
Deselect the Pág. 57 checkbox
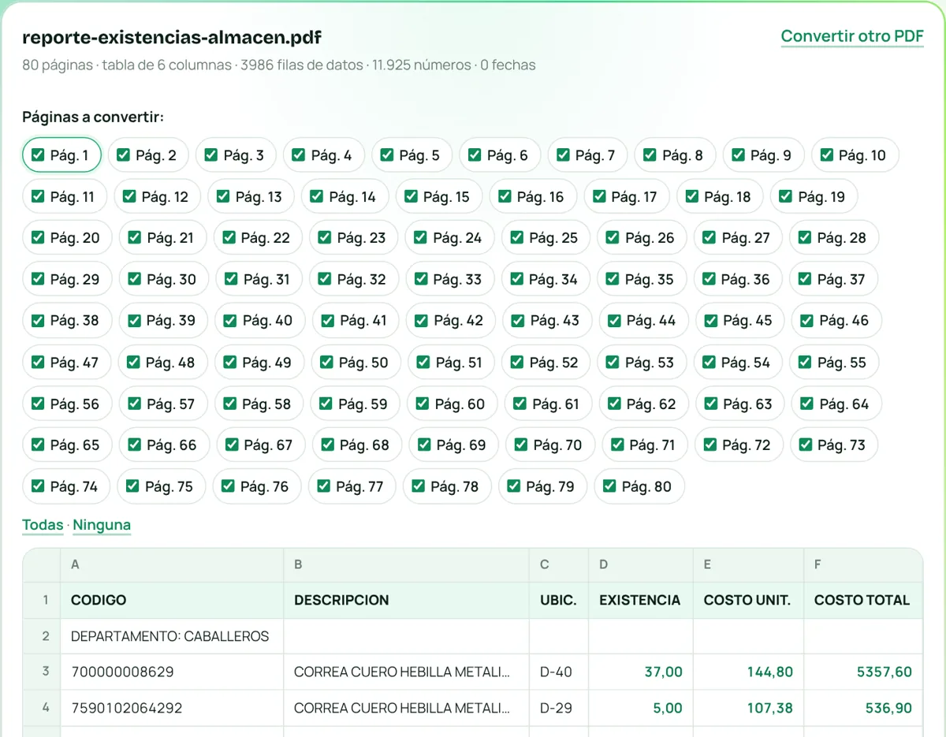[134, 404]
